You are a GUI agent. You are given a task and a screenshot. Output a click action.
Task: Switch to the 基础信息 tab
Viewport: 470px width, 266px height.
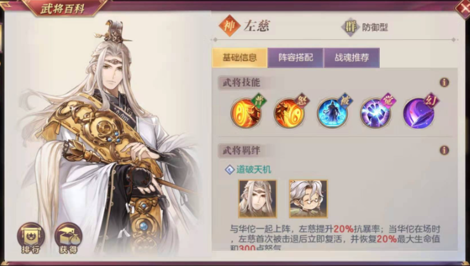tap(240, 57)
